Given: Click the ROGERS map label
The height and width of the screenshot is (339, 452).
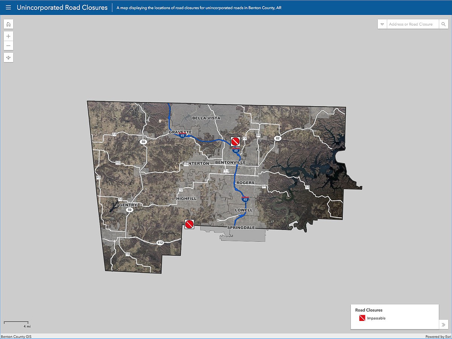Looking at the screenshot, I should 246,183.
